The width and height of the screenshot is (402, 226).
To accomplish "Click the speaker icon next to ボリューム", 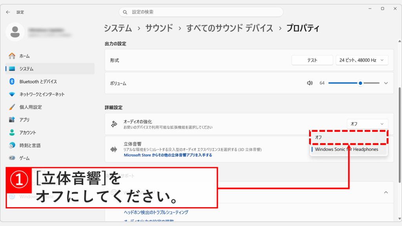I will pyautogui.click(x=310, y=83).
